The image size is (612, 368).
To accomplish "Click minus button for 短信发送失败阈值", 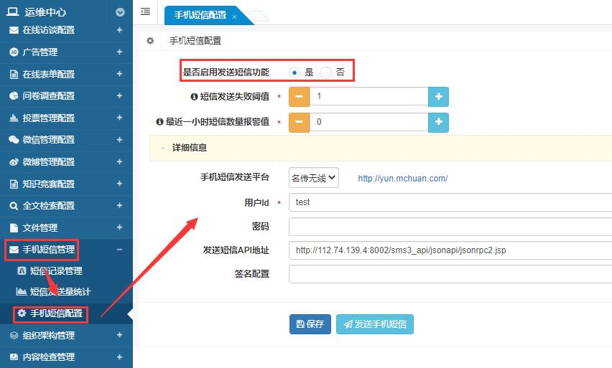I will click(x=299, y=96).
